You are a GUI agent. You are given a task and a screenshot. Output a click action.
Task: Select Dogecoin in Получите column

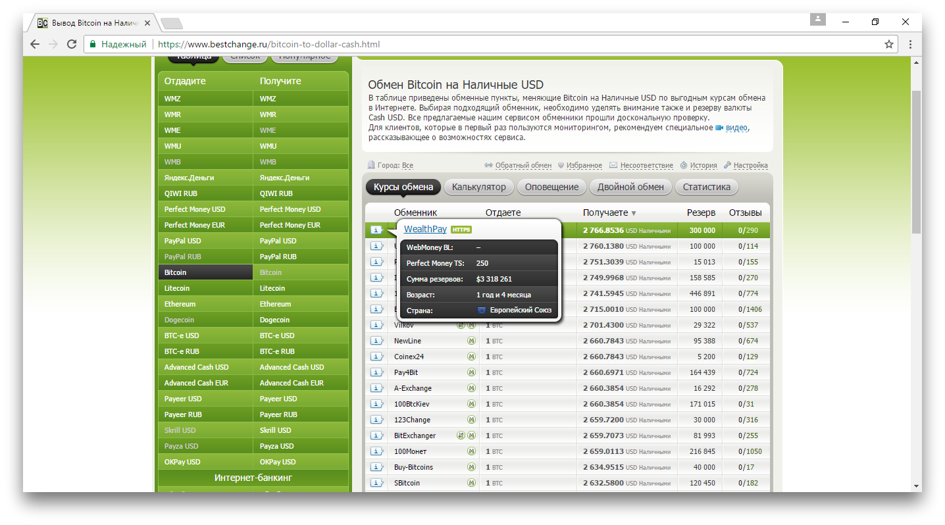point(301,320)
